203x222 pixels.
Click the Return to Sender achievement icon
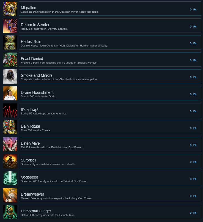coord(10,26)
